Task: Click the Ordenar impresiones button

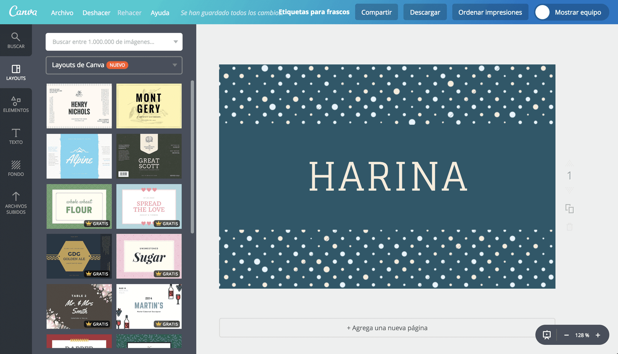Action: (490, 12)
